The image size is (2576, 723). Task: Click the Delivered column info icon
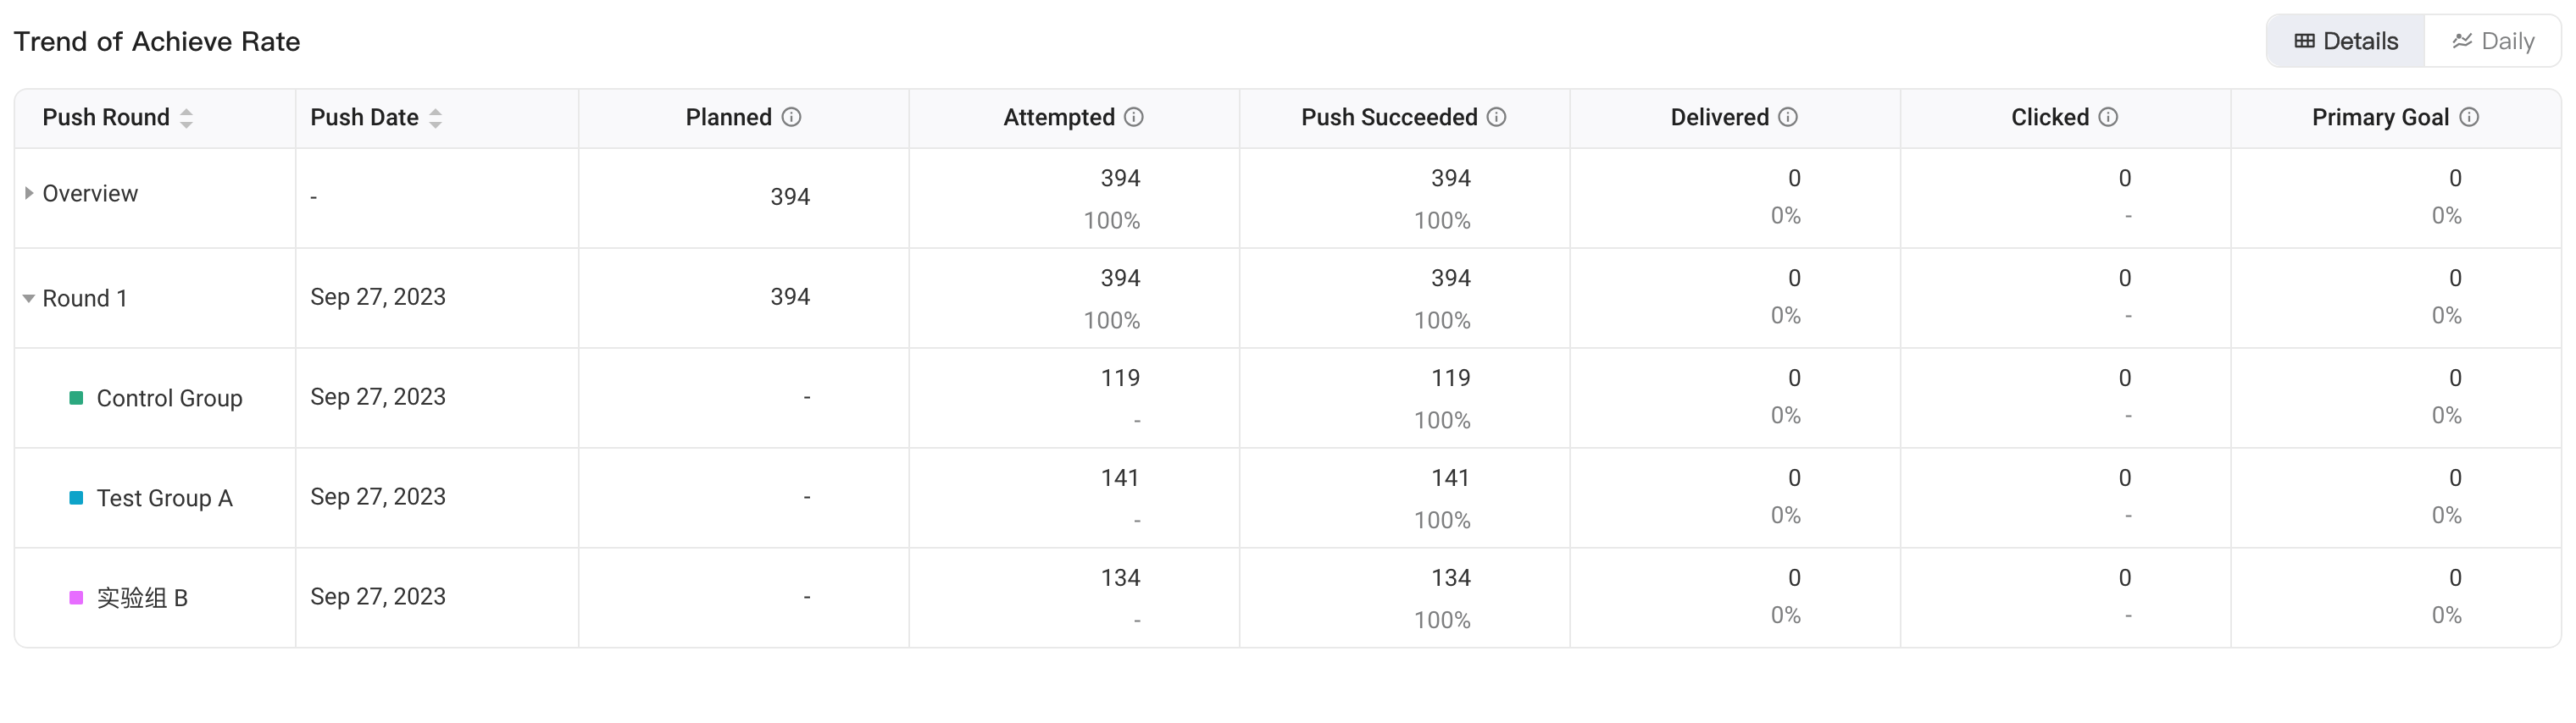click(x=1788, y=117)
